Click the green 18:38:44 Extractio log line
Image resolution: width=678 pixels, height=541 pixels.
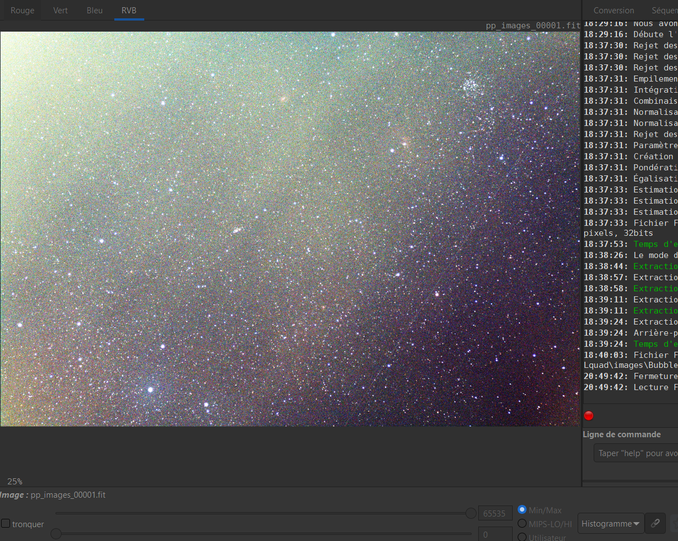click(631, 266)
